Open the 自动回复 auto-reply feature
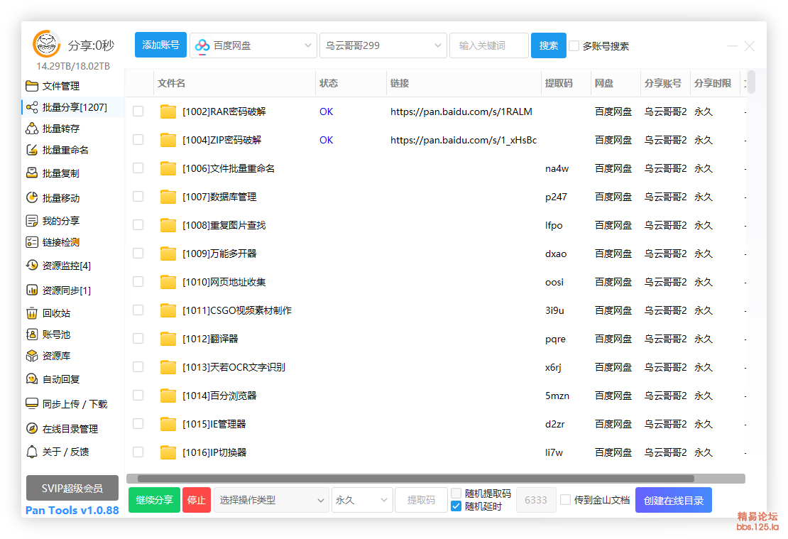The height and width of the screenshot is (539, 788). pos(59,379)
